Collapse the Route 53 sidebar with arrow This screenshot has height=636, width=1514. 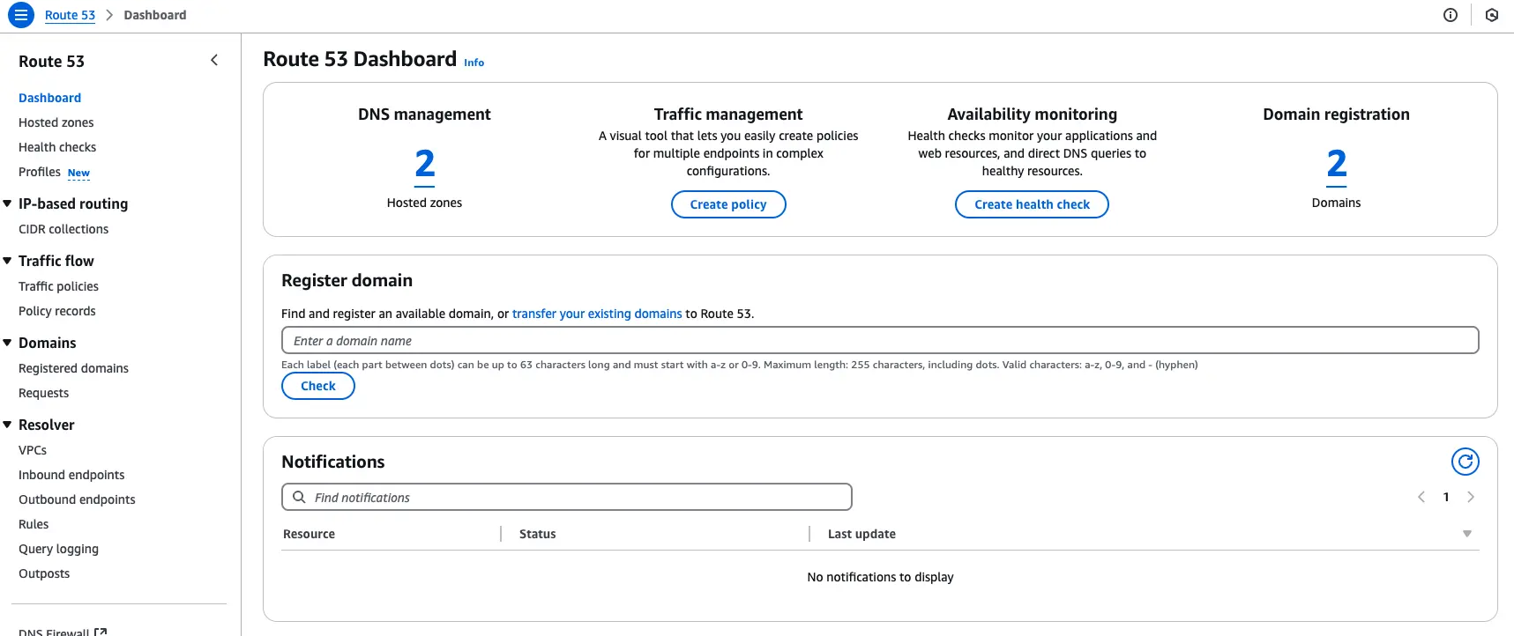point(214,60)
